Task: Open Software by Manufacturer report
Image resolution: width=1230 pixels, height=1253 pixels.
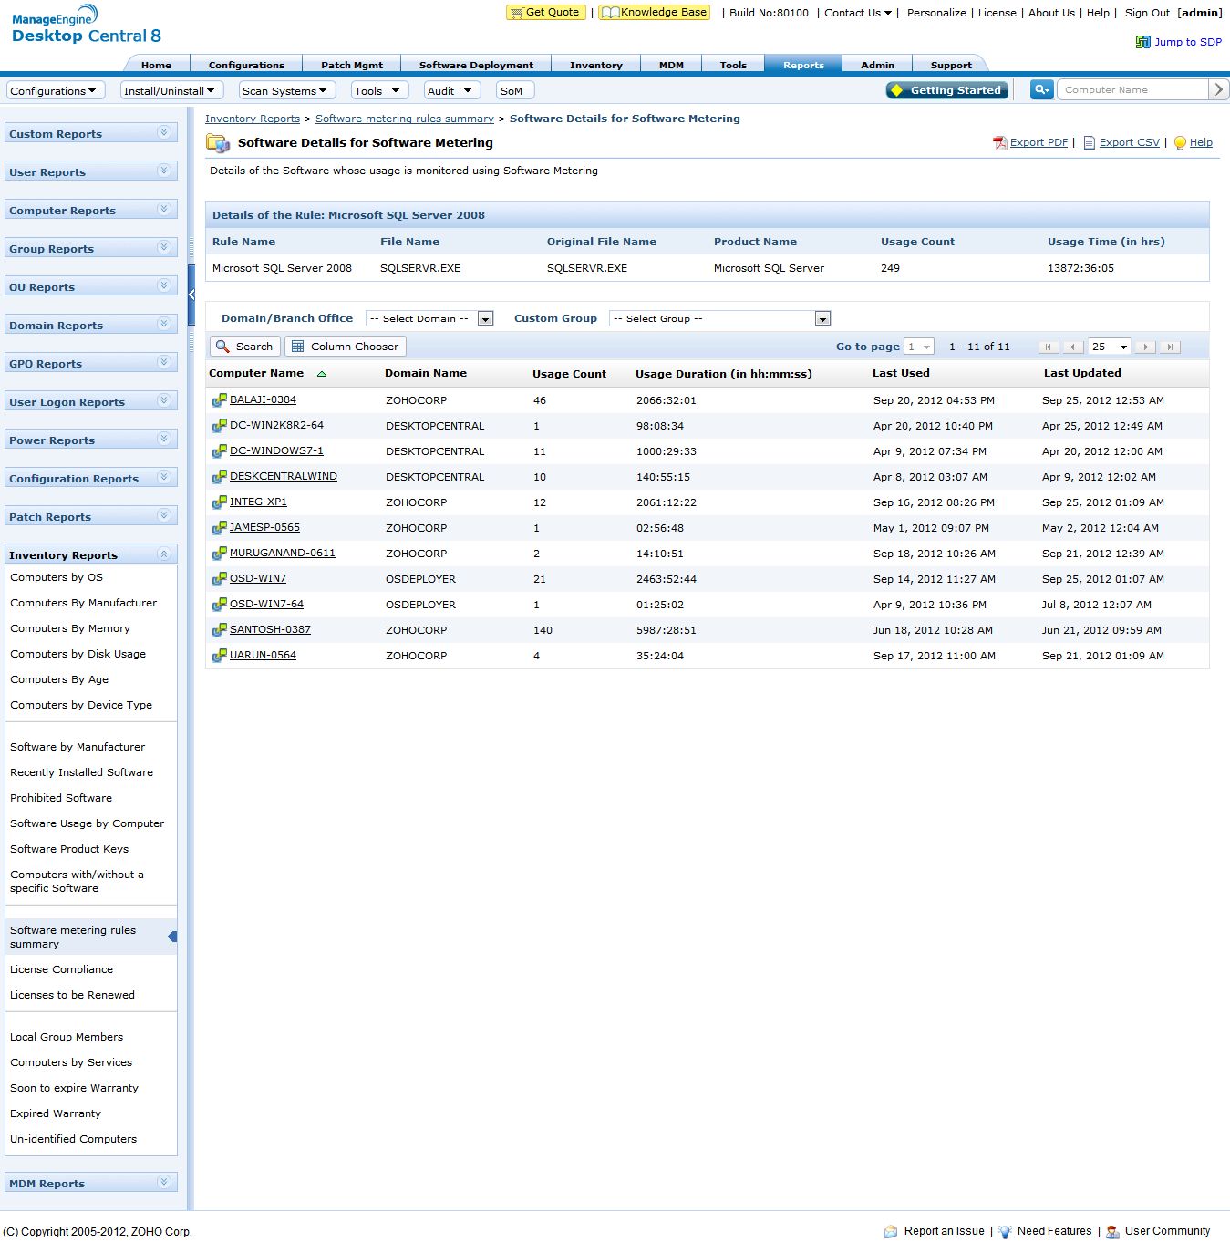Action: point(78,747)
